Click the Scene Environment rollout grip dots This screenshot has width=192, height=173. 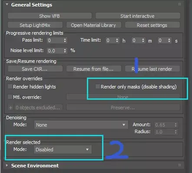click(179, 165)
